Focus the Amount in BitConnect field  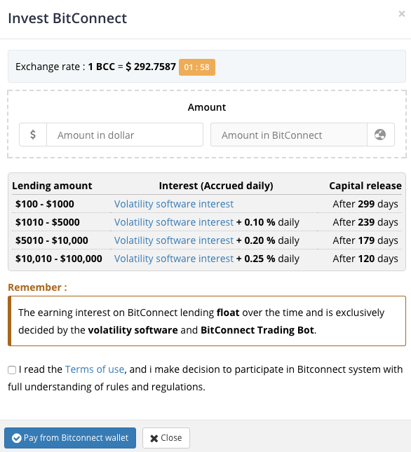[x=289, y=135]
